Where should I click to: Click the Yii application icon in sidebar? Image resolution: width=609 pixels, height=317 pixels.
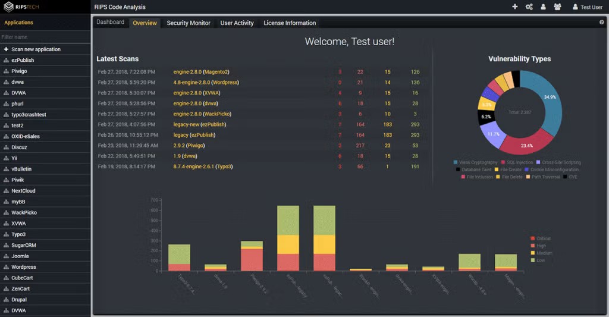coord(6,158)
